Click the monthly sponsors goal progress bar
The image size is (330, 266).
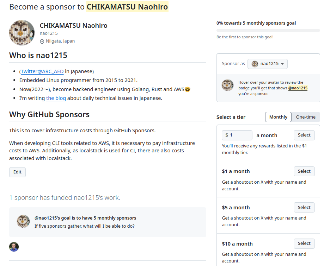point(268,31)
